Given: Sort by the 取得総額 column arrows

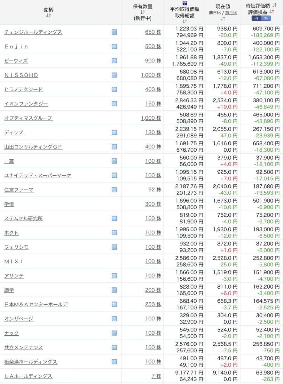Looking at the screenshot, I should click(x=185, y=21).
